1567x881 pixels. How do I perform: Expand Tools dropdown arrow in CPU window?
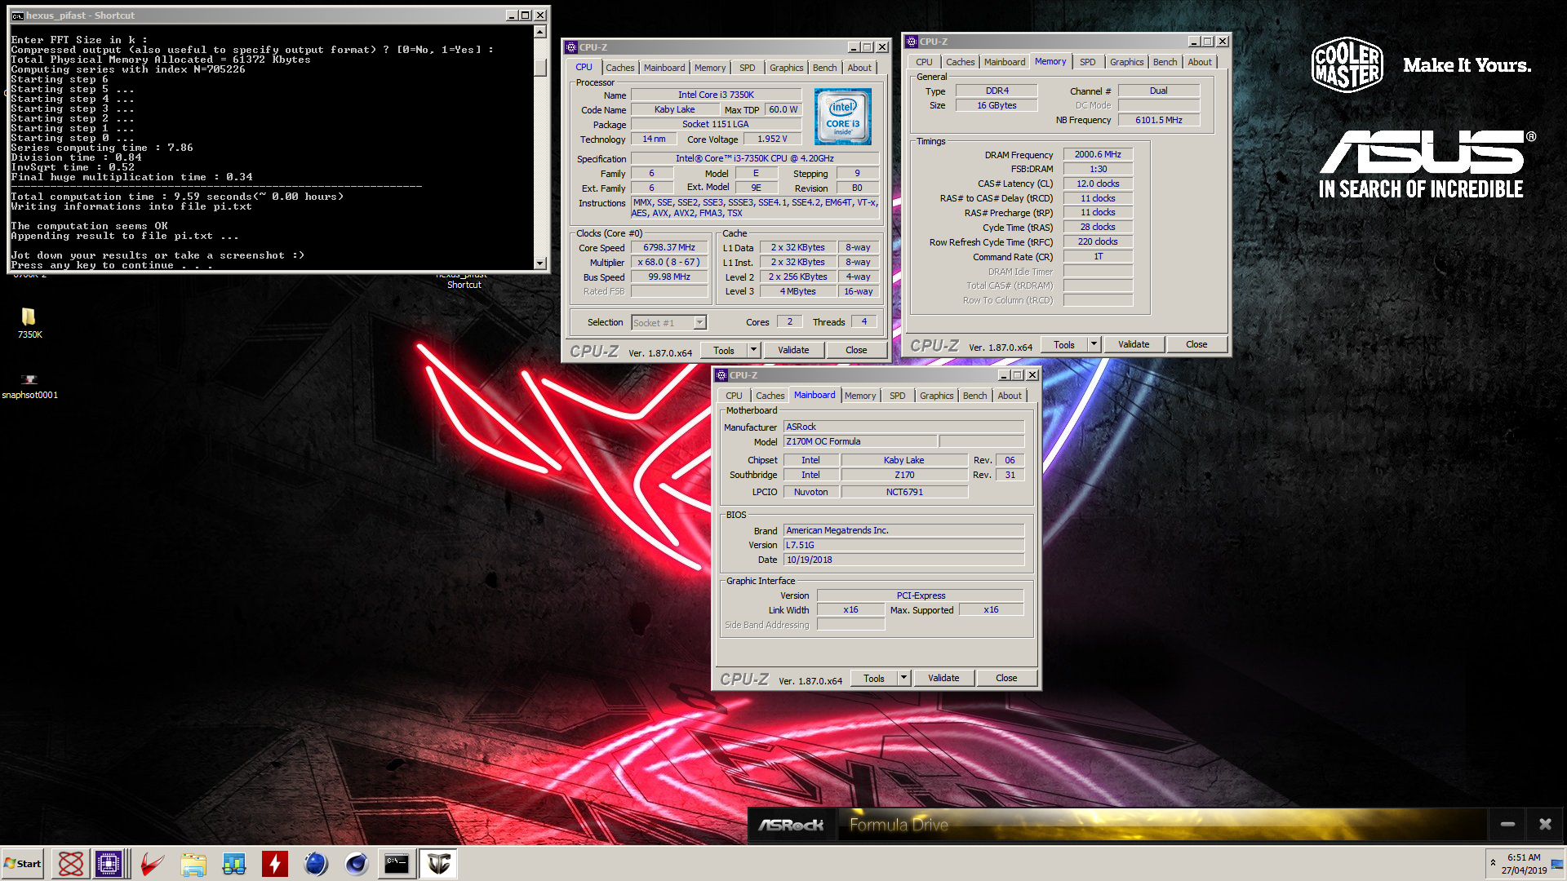753,350
